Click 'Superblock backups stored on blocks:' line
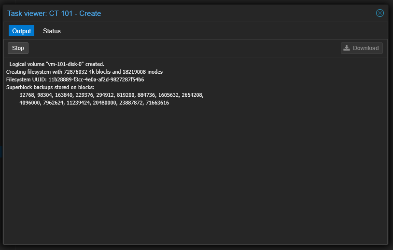 point(50,88)
